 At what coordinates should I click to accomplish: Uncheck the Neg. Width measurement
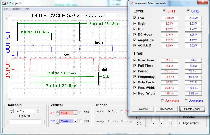[x=135, y=93]
